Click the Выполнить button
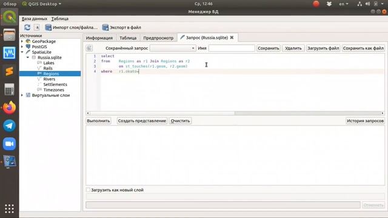Screen dimensions: 388x218 pos(98,121)
